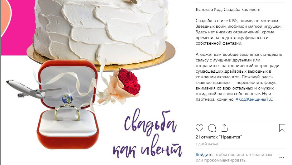Viewport: 292px width, 165px height.
Task: View the 21 отметок "Нравится" likes list
Action: 219,137
